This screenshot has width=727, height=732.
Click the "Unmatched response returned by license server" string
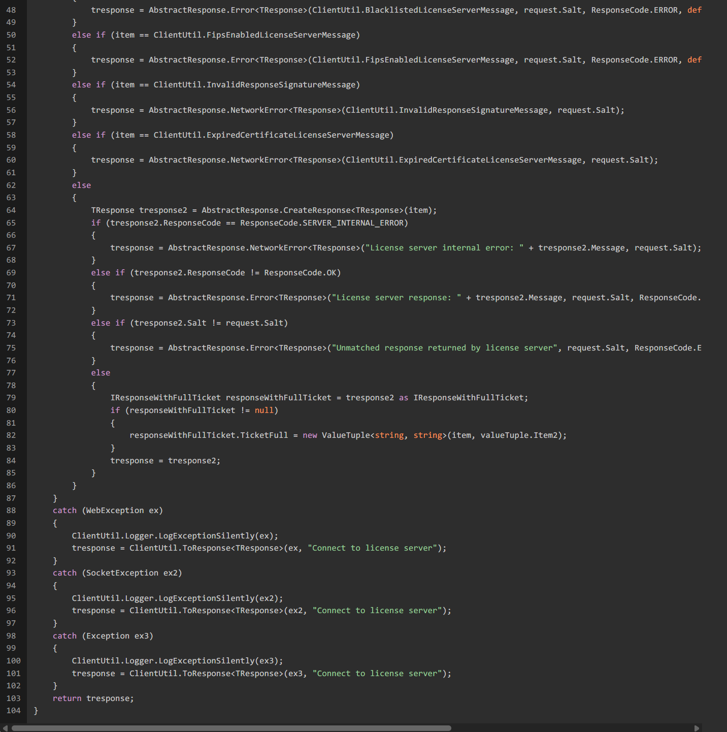click(444, 348)
